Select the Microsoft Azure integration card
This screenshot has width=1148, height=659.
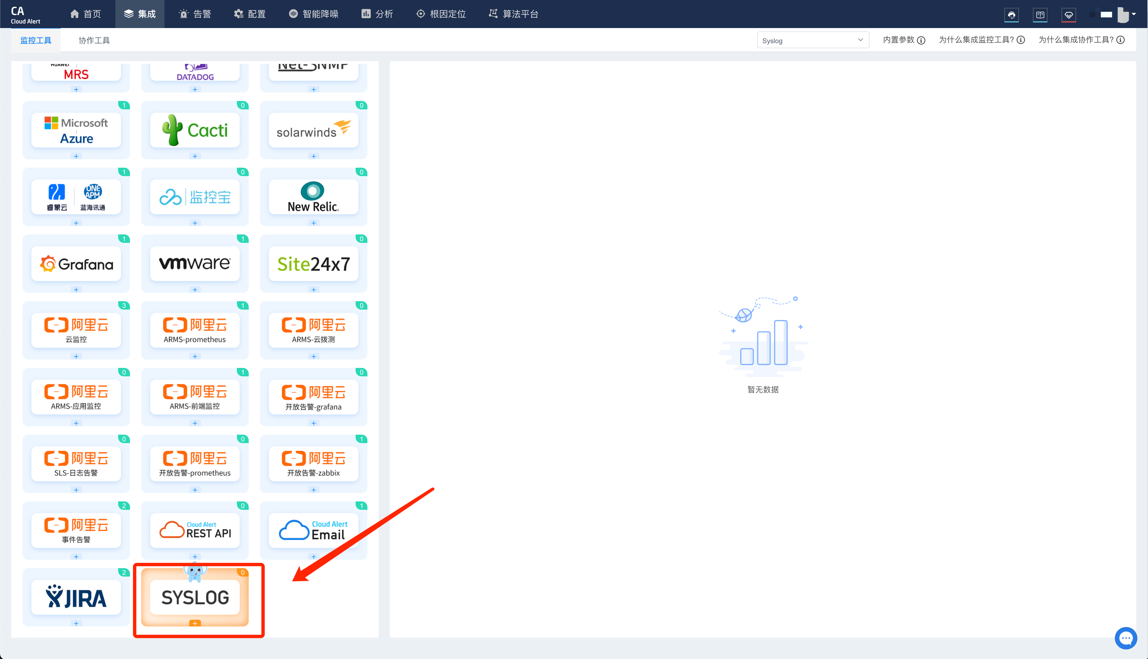76,130
